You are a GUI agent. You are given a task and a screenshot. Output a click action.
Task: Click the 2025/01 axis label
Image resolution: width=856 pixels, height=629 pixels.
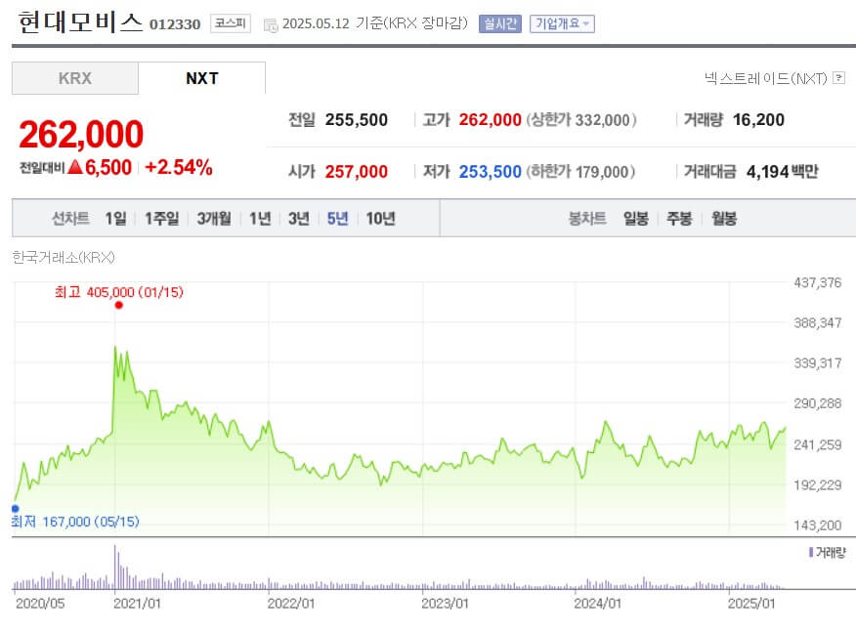(x=751, y=604)
